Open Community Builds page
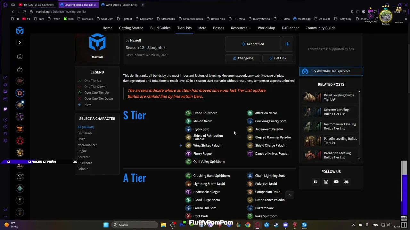410x230 pixels. 320,28
